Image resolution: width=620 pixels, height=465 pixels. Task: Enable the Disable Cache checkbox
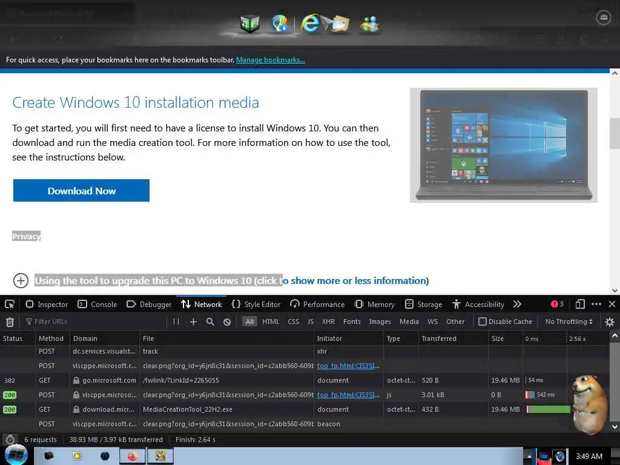(482, 322)
